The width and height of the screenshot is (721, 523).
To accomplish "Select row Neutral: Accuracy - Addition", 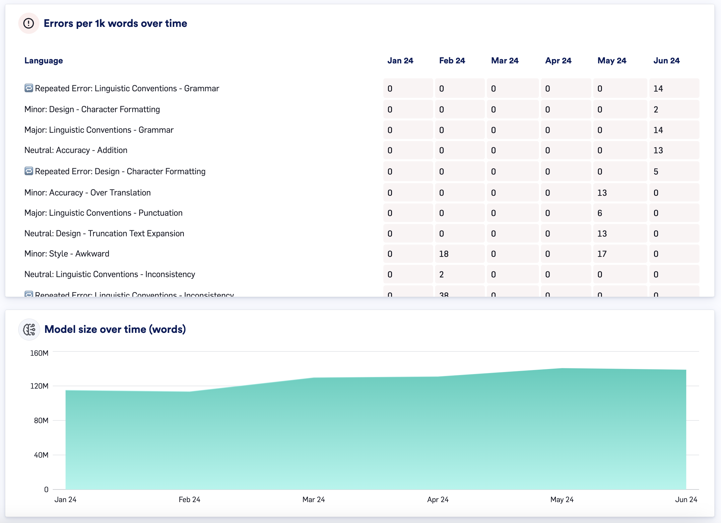I will 361,150.
